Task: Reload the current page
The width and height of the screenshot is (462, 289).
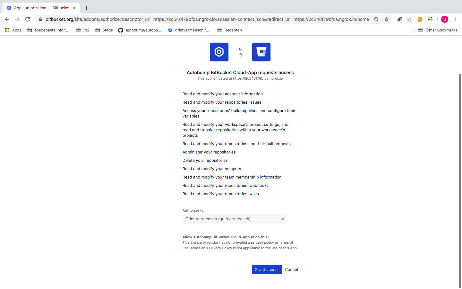Action: 28,19
